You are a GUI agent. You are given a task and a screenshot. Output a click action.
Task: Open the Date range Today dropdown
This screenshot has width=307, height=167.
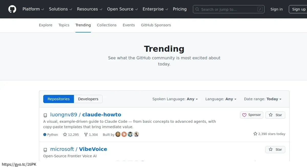coord(263,99)
